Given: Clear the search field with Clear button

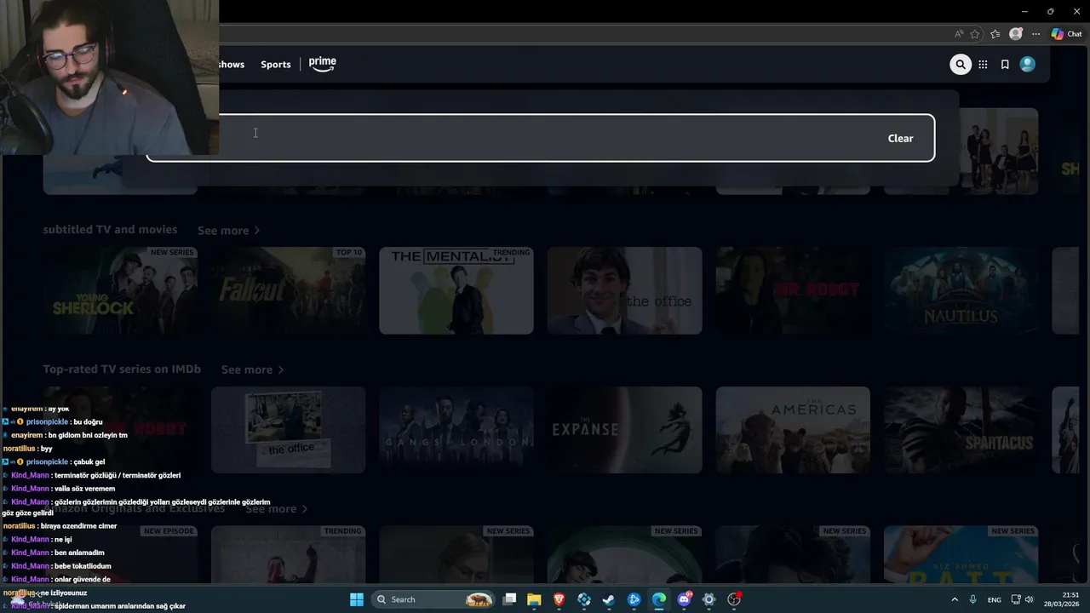Looking at the screenshot, I should tap(900, 138).
